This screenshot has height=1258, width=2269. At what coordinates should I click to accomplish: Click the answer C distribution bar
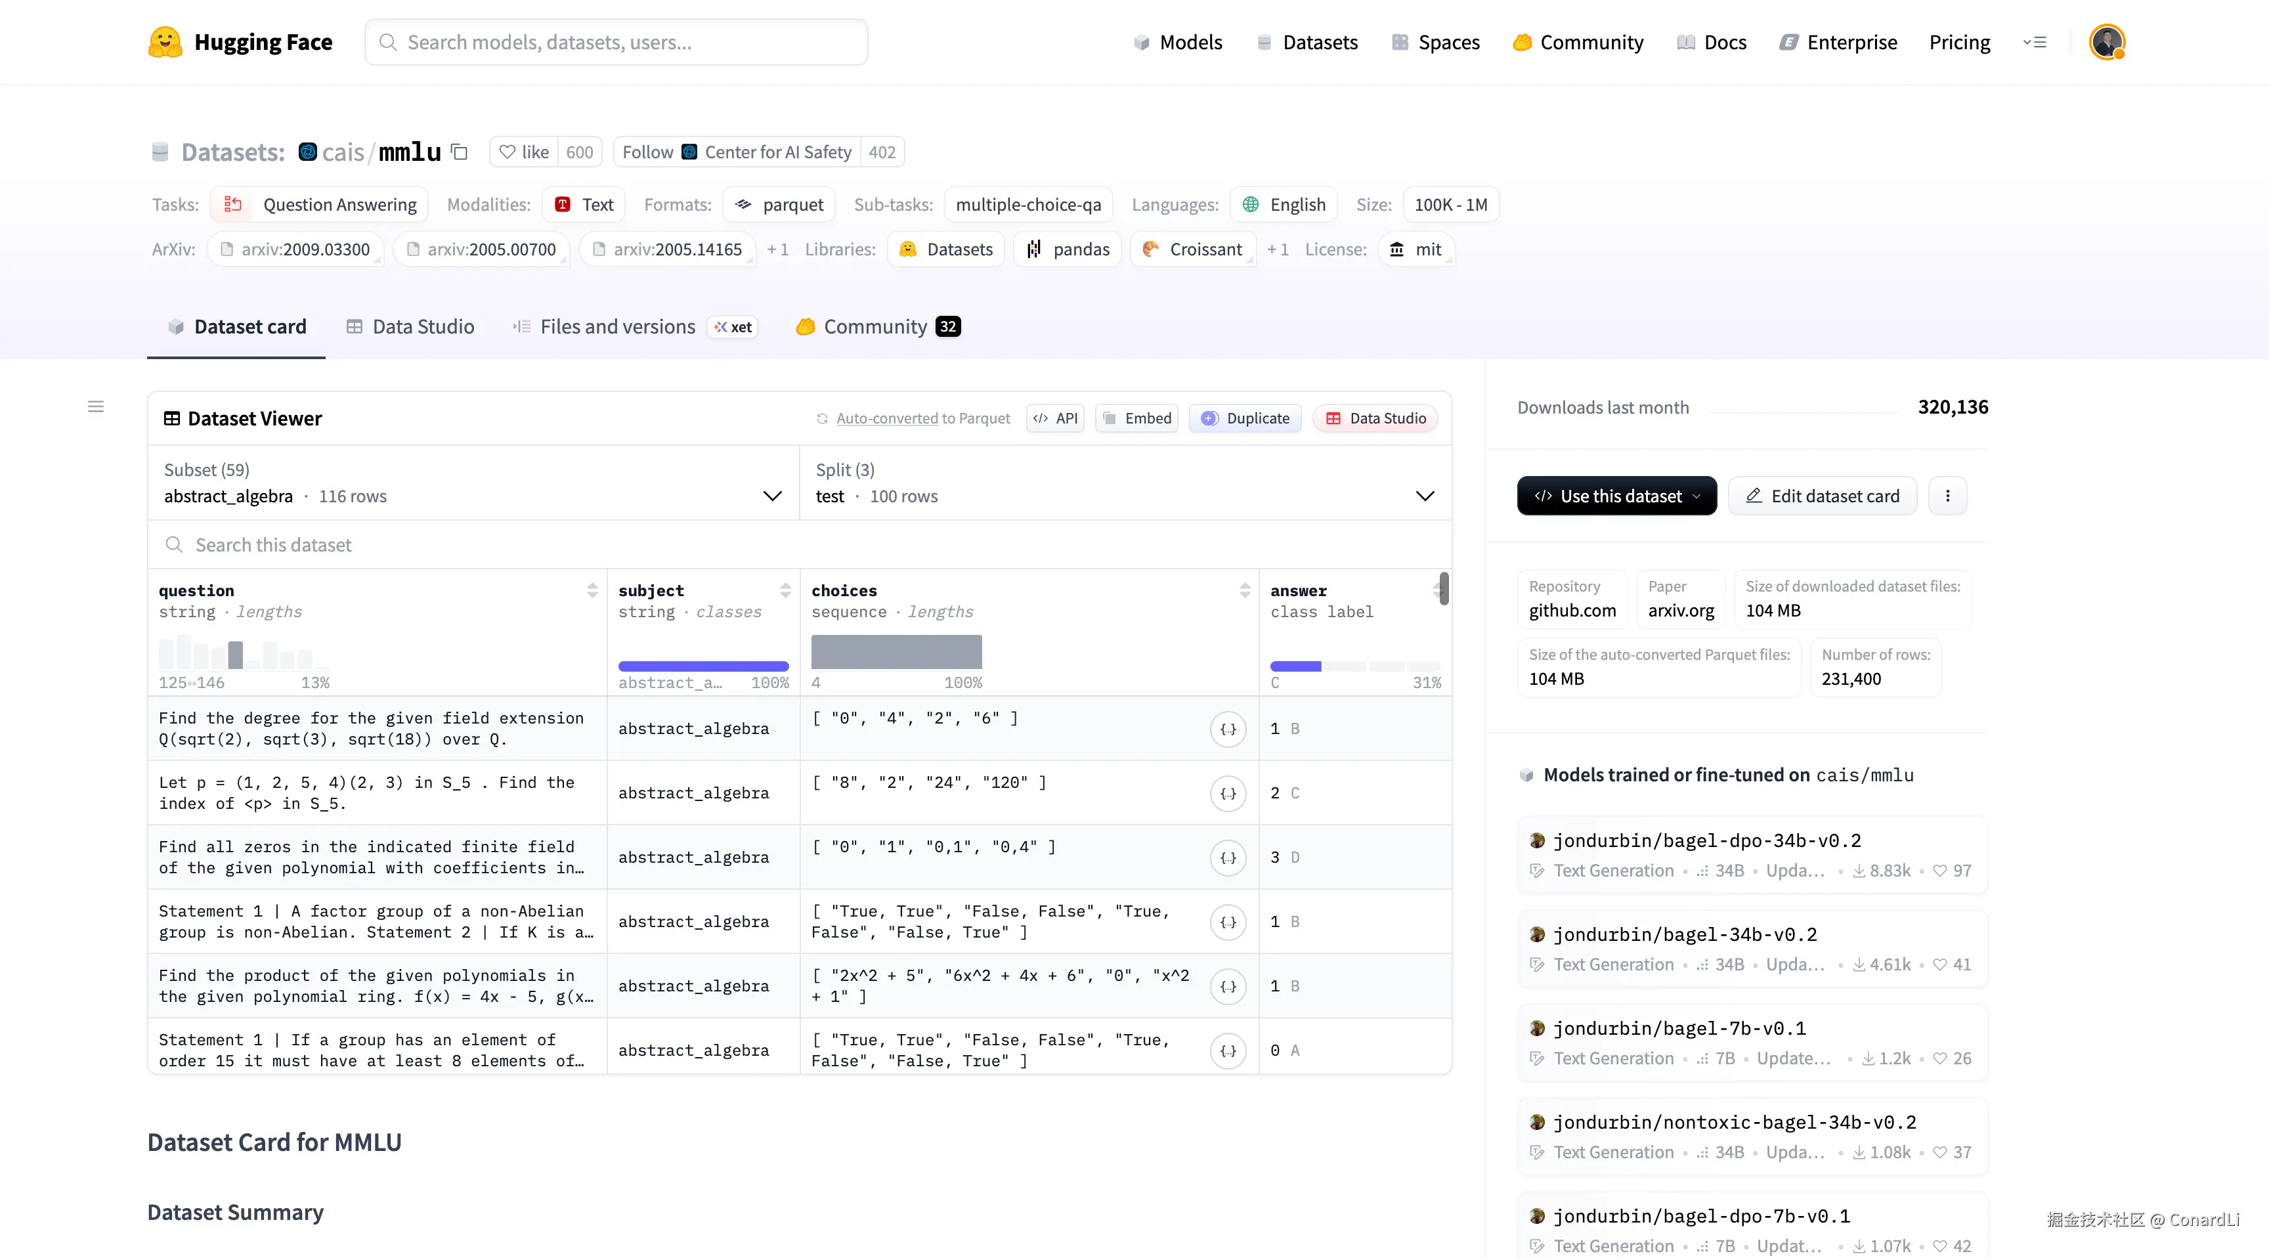1295,666
